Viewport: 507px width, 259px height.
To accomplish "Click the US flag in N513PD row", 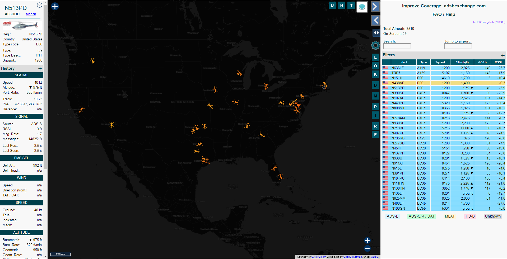I will point(385,88).
